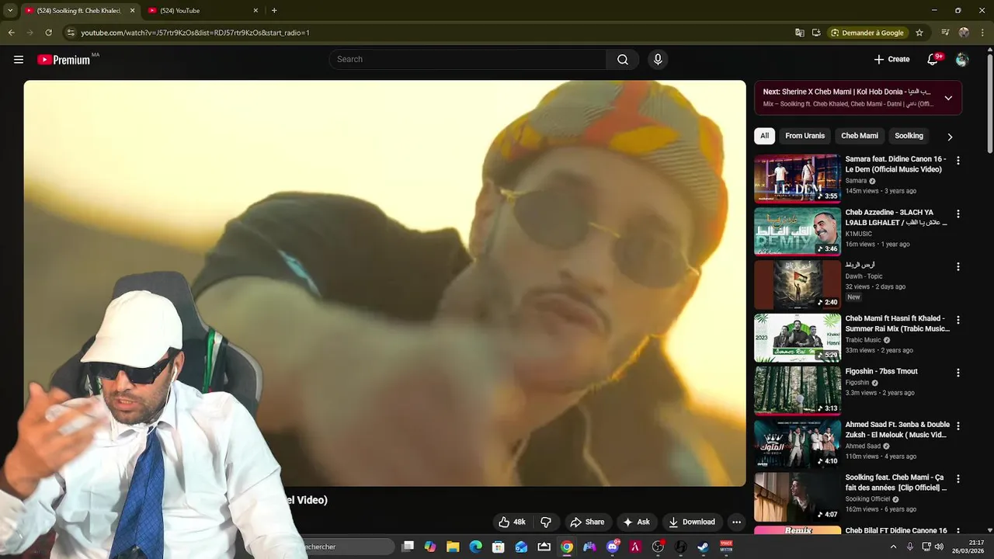Bookmark this page star
Screen dimensions: 994x559
tap(919, 33)
